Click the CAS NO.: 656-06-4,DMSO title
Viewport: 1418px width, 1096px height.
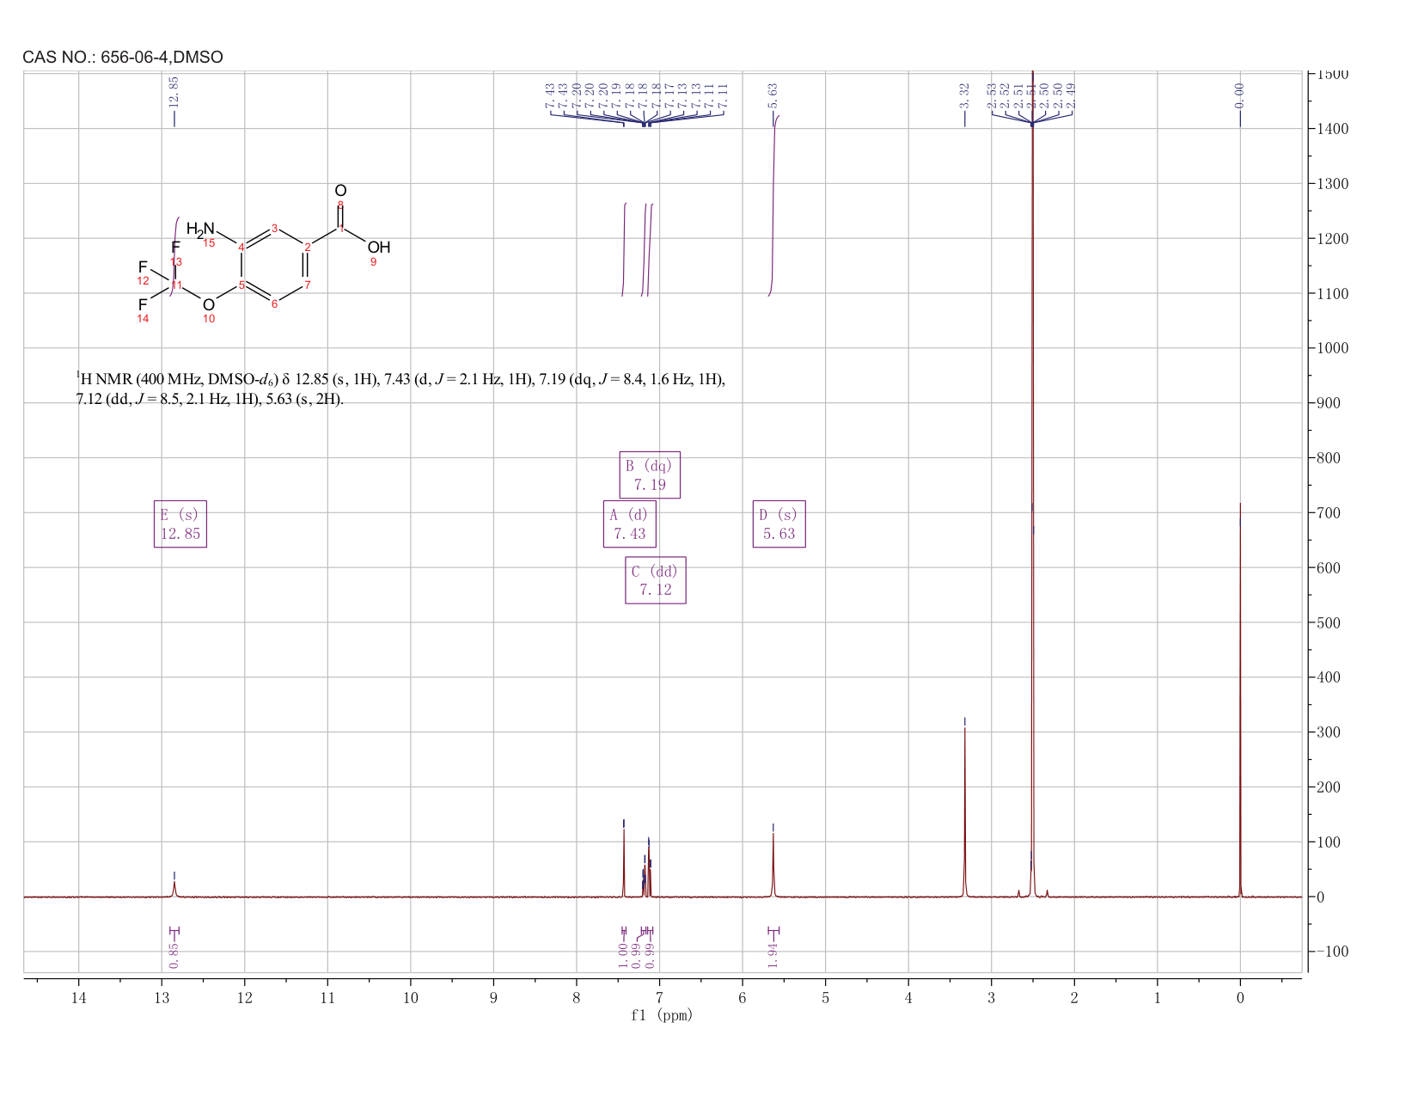(x=123, y=58)
